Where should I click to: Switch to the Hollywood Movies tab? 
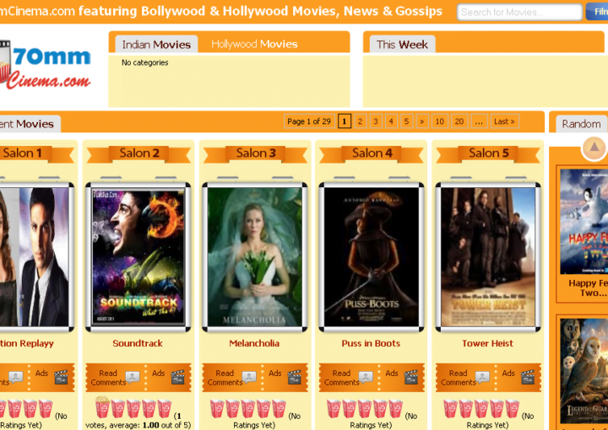254,44
